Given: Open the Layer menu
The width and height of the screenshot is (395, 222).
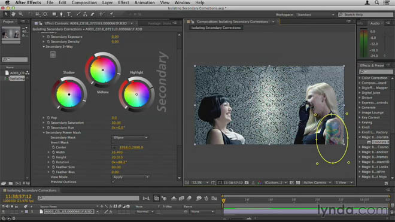Looking at the screenshot, I should coord(107,2).
